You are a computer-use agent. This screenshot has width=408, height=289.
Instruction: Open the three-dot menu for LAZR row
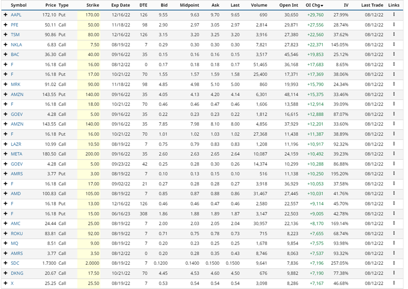tap(394, 144)
